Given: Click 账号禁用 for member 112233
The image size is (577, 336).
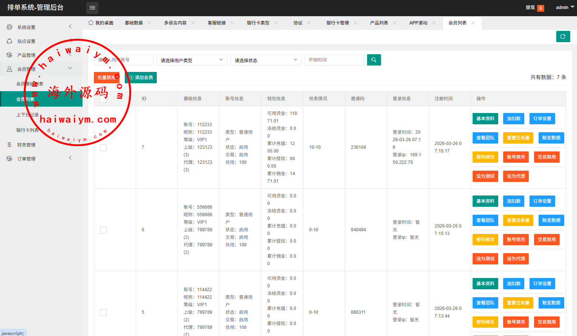Looking at the screenshot, I should click(516, 157).
